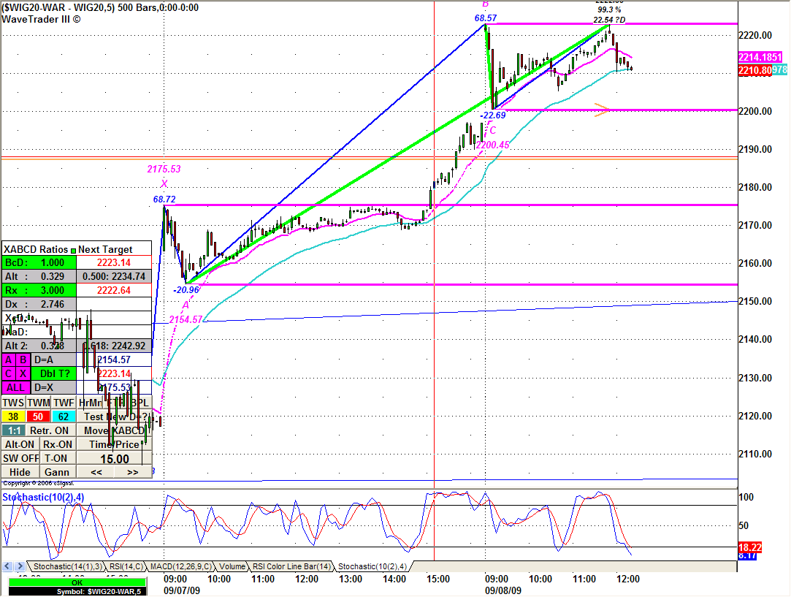The width and height of the screenshot is (791, 597).
Task: Click the A point selector cell
Action: [9, 360]
